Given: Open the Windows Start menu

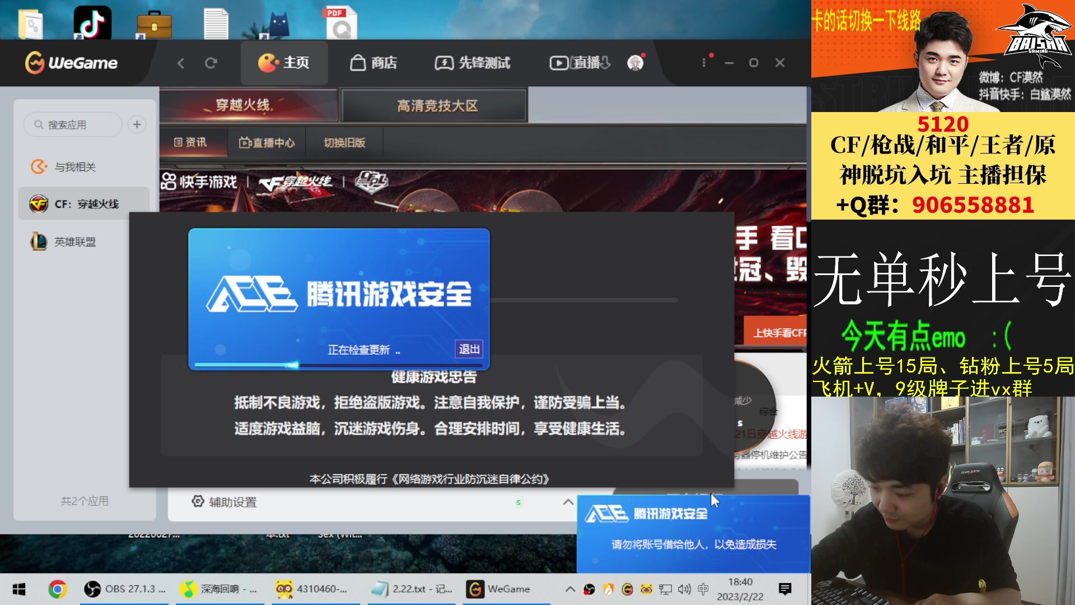Looking at the screenshot, I should click(x=19, y=589).
